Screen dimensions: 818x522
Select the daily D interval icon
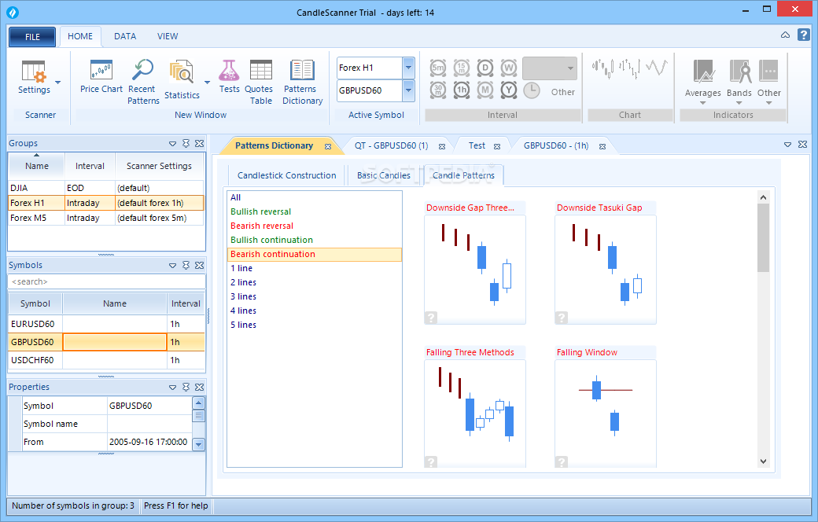click(x=485, y=68)
